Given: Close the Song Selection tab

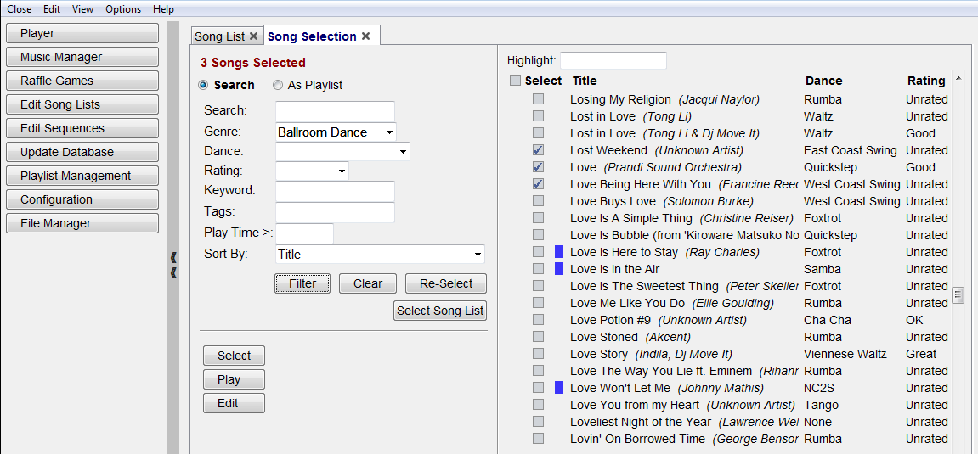Looking at the screenshot, I should 365,36.
